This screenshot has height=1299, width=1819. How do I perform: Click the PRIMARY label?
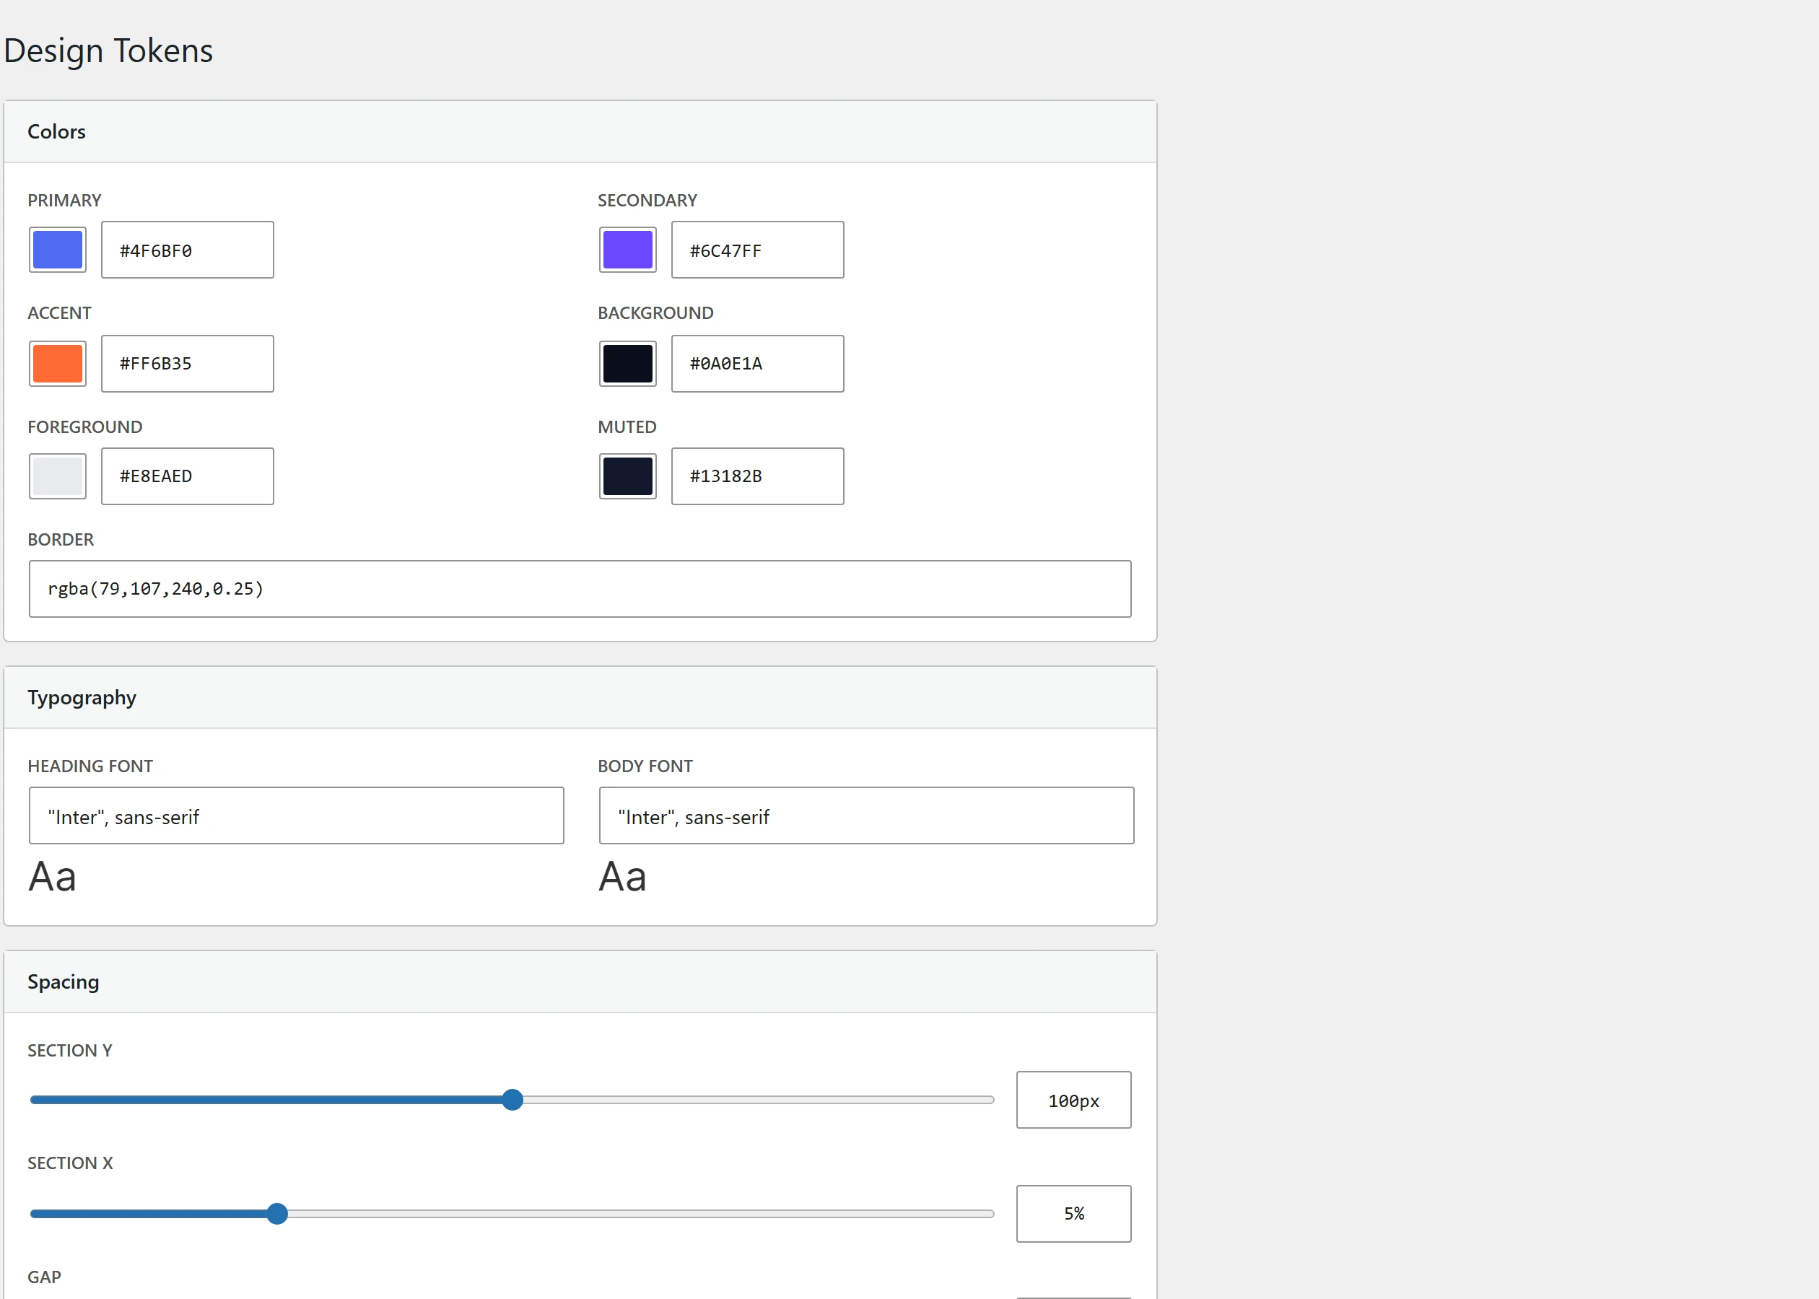(64, 200)
